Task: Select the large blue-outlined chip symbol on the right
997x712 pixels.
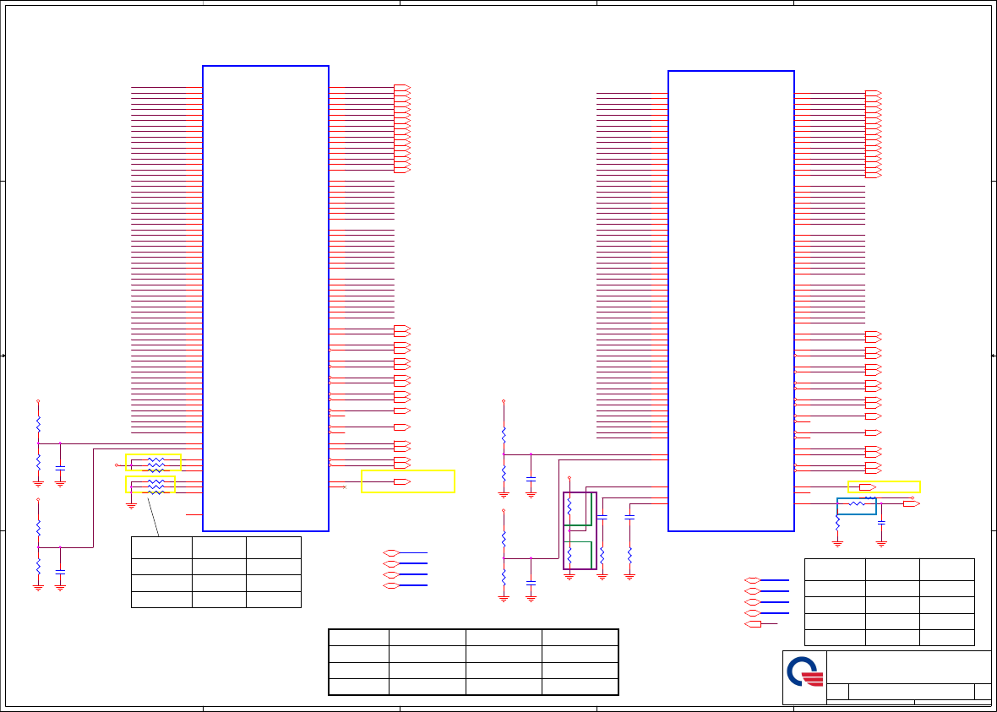Action: [x=731, y=301]
